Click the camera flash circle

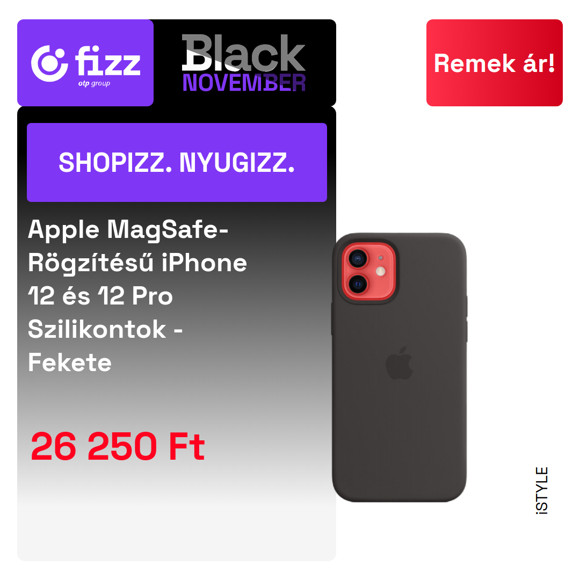[x=380, y=272]
